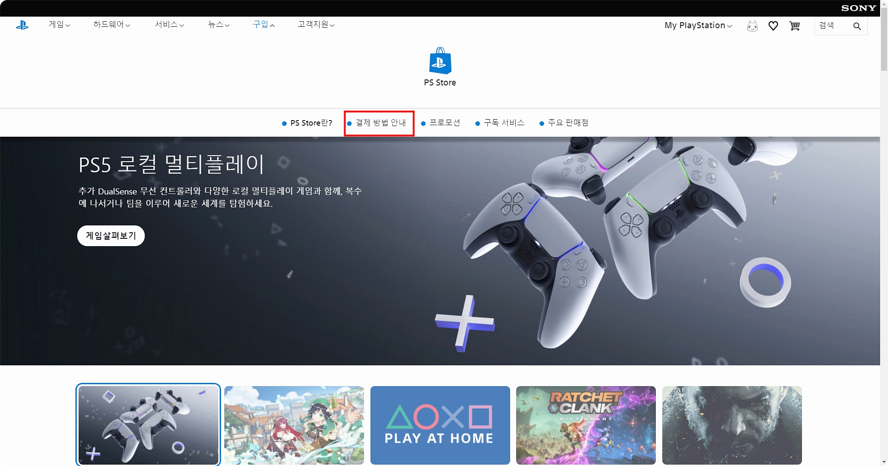Open the 주요 판매점 tab
This screenshot has width=888, height=466.
pos(564,123)
